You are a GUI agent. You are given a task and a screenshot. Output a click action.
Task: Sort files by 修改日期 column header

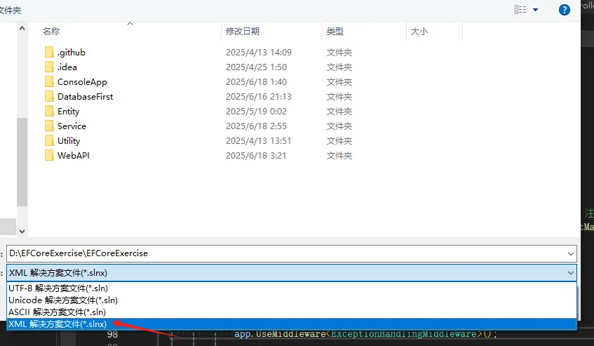[243, 32]
